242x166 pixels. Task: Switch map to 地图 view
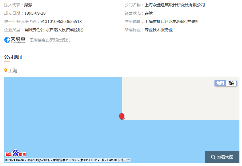[x=220, y=83]
